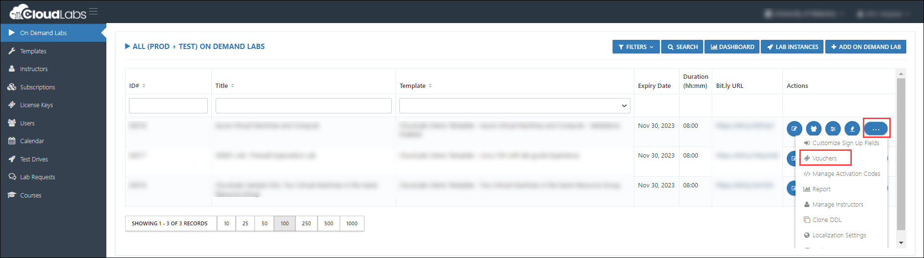
Task: Click the table scrollbar down arrow
Action: pos(901,243)
